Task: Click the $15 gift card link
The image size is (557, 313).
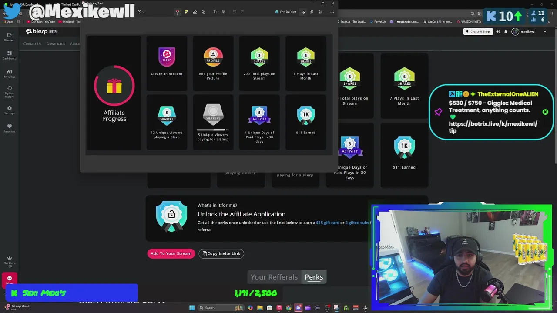Action: coord(327,223)
